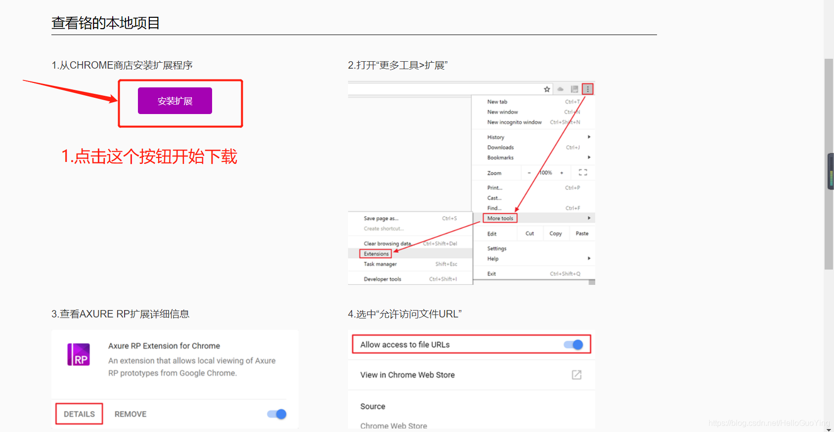Viewport: 834px width, 432px height.
Task: Click the Axure RP Extension for Chrome title
Action: tap(164, 346)
